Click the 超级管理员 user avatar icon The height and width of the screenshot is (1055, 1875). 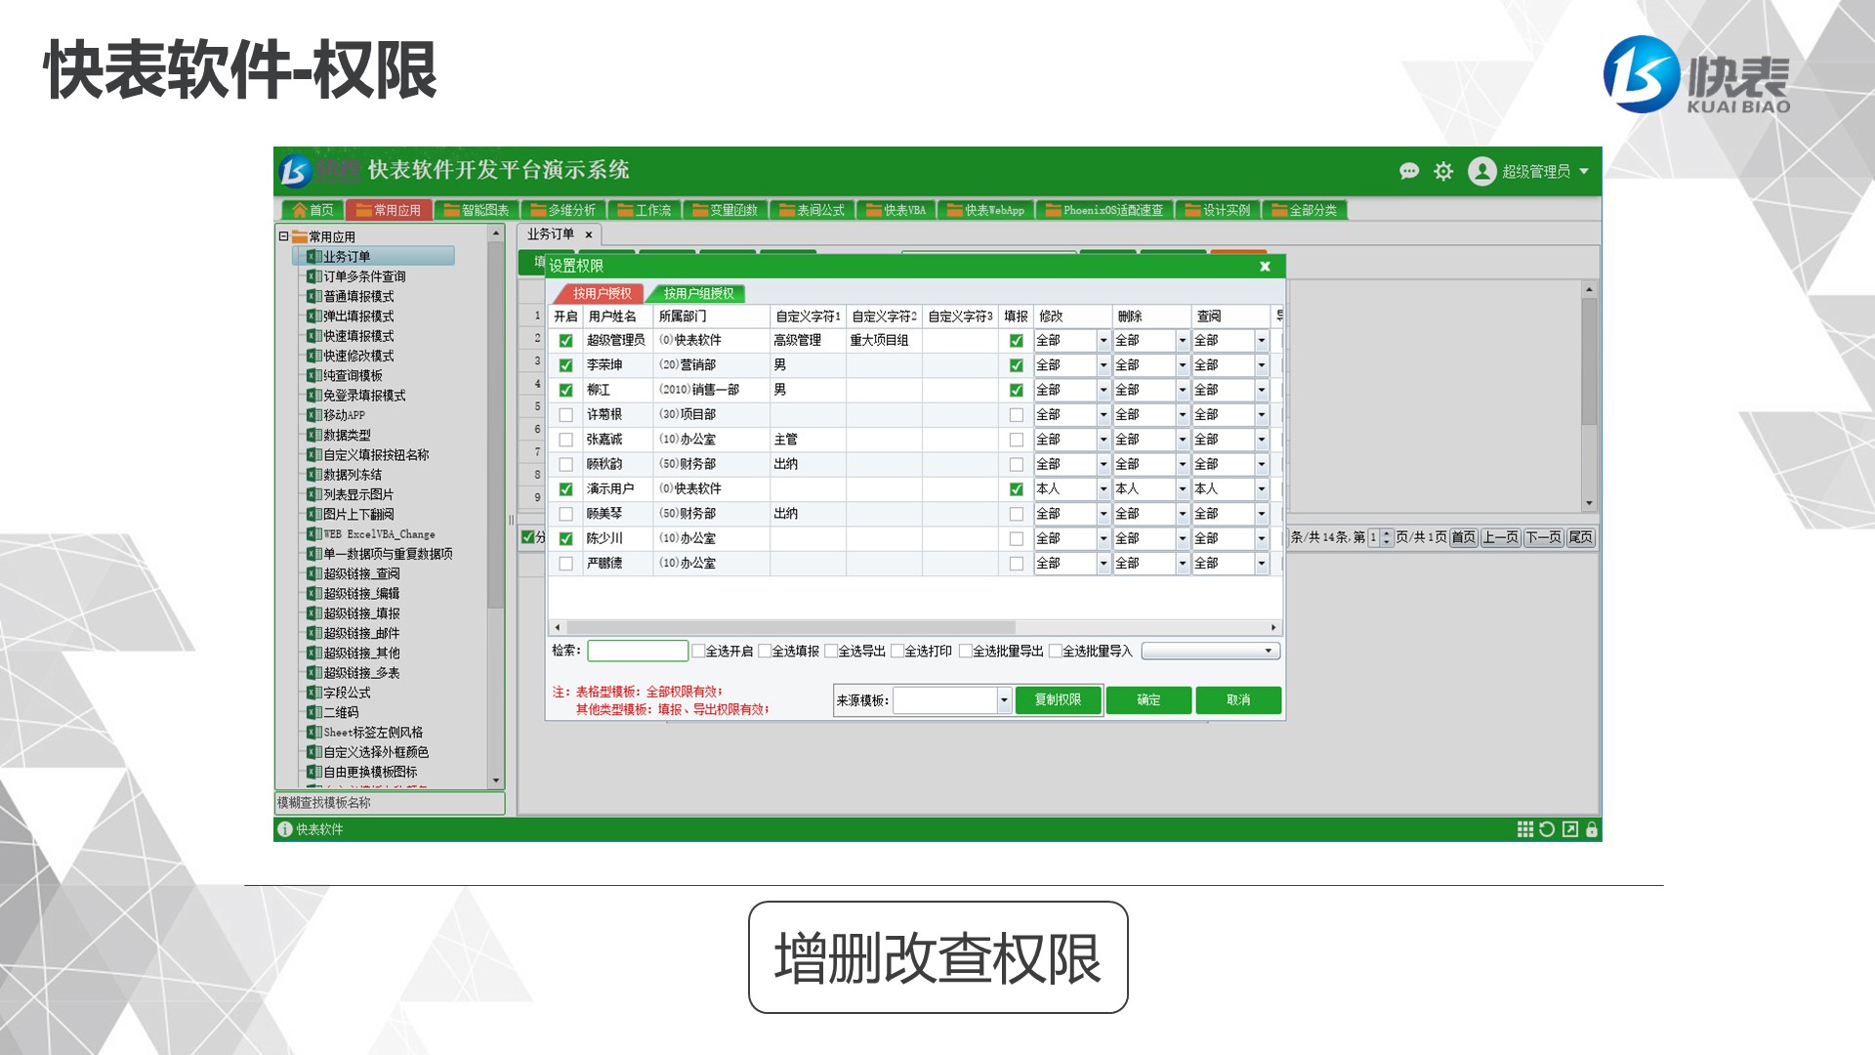point(1481,171)
